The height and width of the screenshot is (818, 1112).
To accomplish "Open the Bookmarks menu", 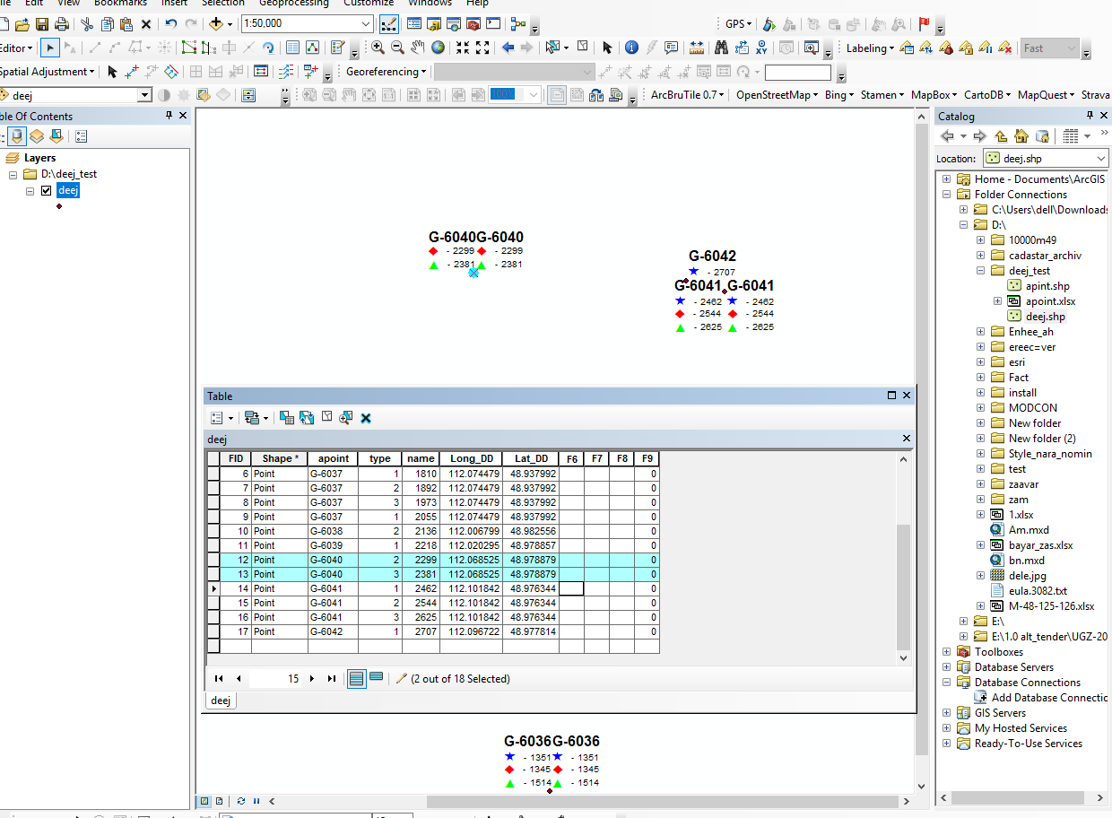I will pos(120,4).
